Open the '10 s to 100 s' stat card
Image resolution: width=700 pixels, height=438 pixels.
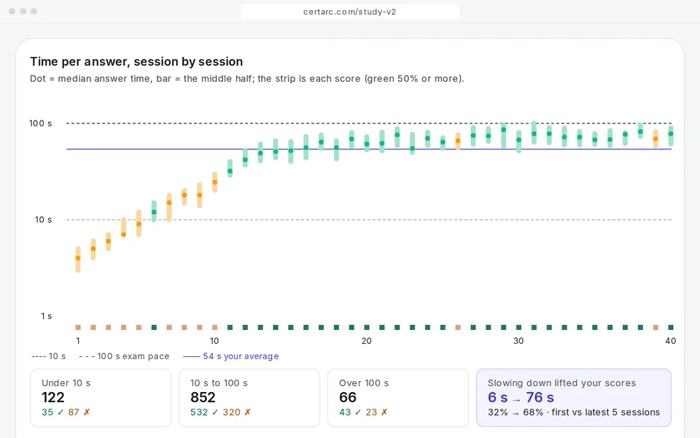pos(249,398)
